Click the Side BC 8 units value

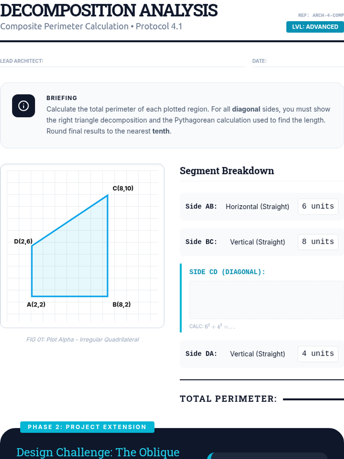(318, 242)
